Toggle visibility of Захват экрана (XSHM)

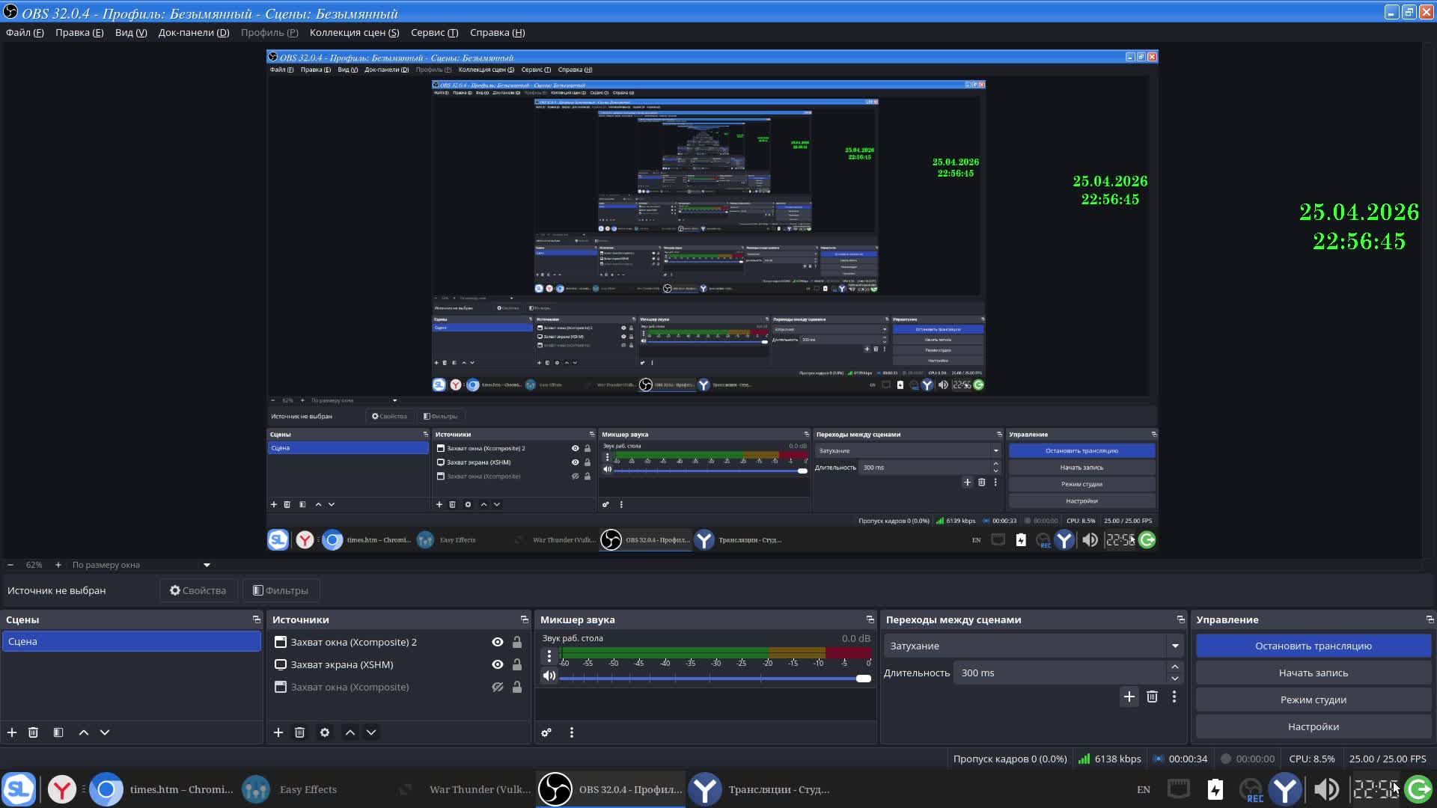pyautogui.click(x=498, y=664)
